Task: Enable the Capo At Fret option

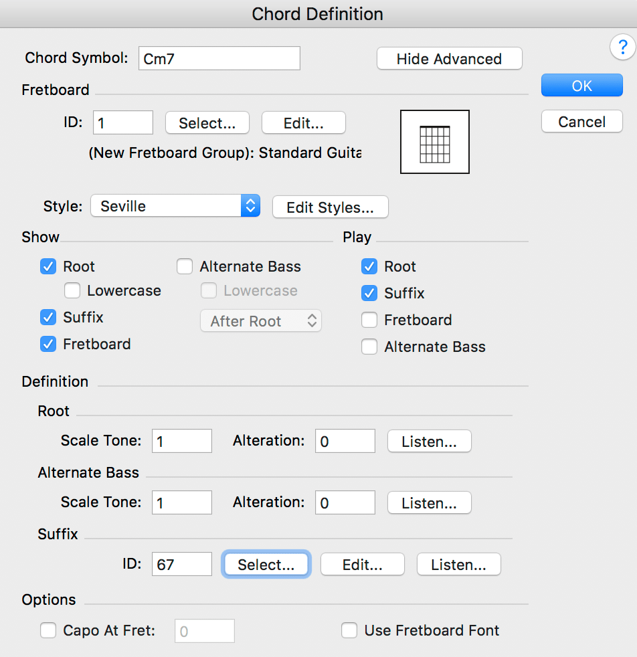Action: click(x=48, y=630)
